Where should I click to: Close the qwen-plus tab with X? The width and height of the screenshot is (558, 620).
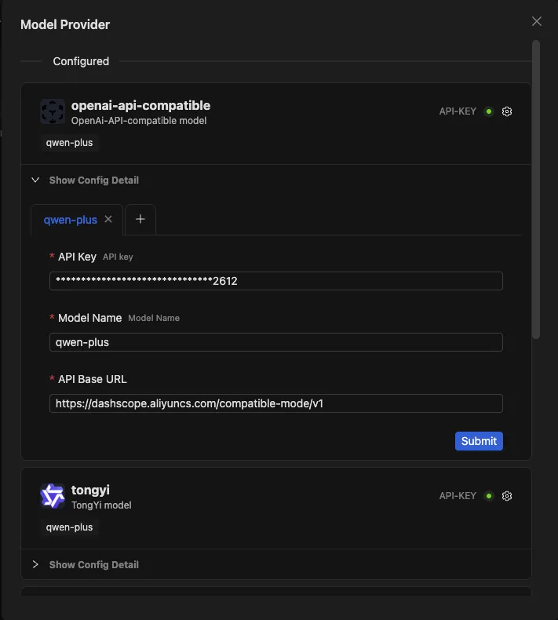[x=109, y=220]
